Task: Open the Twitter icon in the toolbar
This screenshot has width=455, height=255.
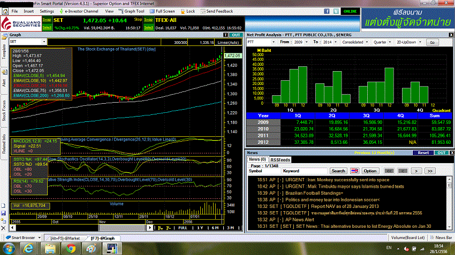Action: click(336, 11)
